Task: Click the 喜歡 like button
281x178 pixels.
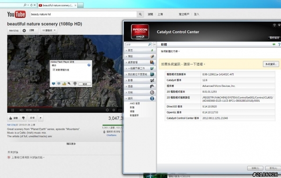Action: point(14,118)
